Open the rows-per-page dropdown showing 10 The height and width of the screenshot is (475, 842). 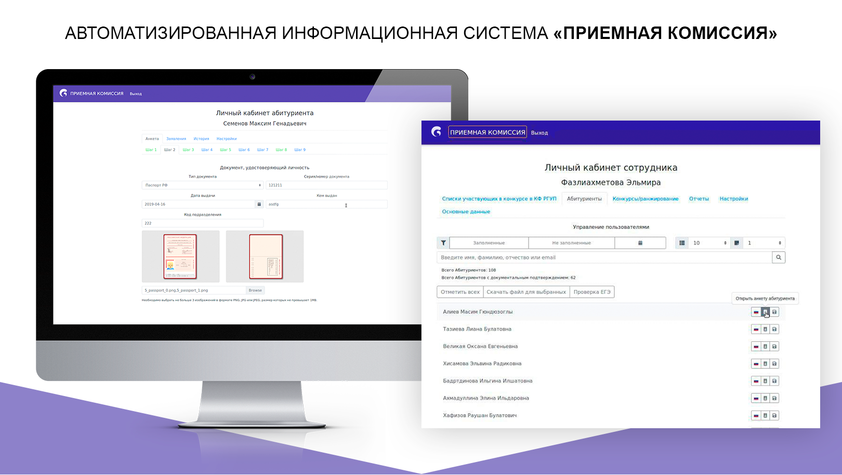point(709,243)
